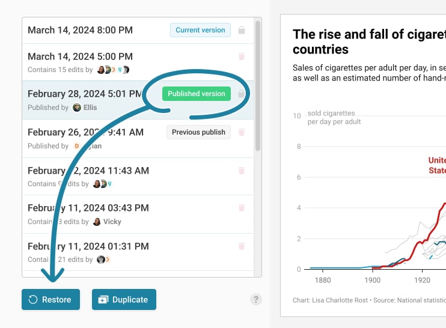Delete the Previous publish version via trash
Image resolution: width=446 pixels, height=328 pixels.
[242, 132]
